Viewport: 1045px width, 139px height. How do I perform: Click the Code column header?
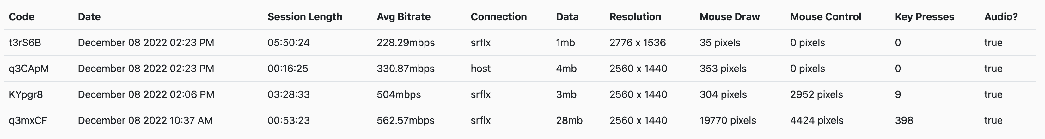[x=21, y=17]
